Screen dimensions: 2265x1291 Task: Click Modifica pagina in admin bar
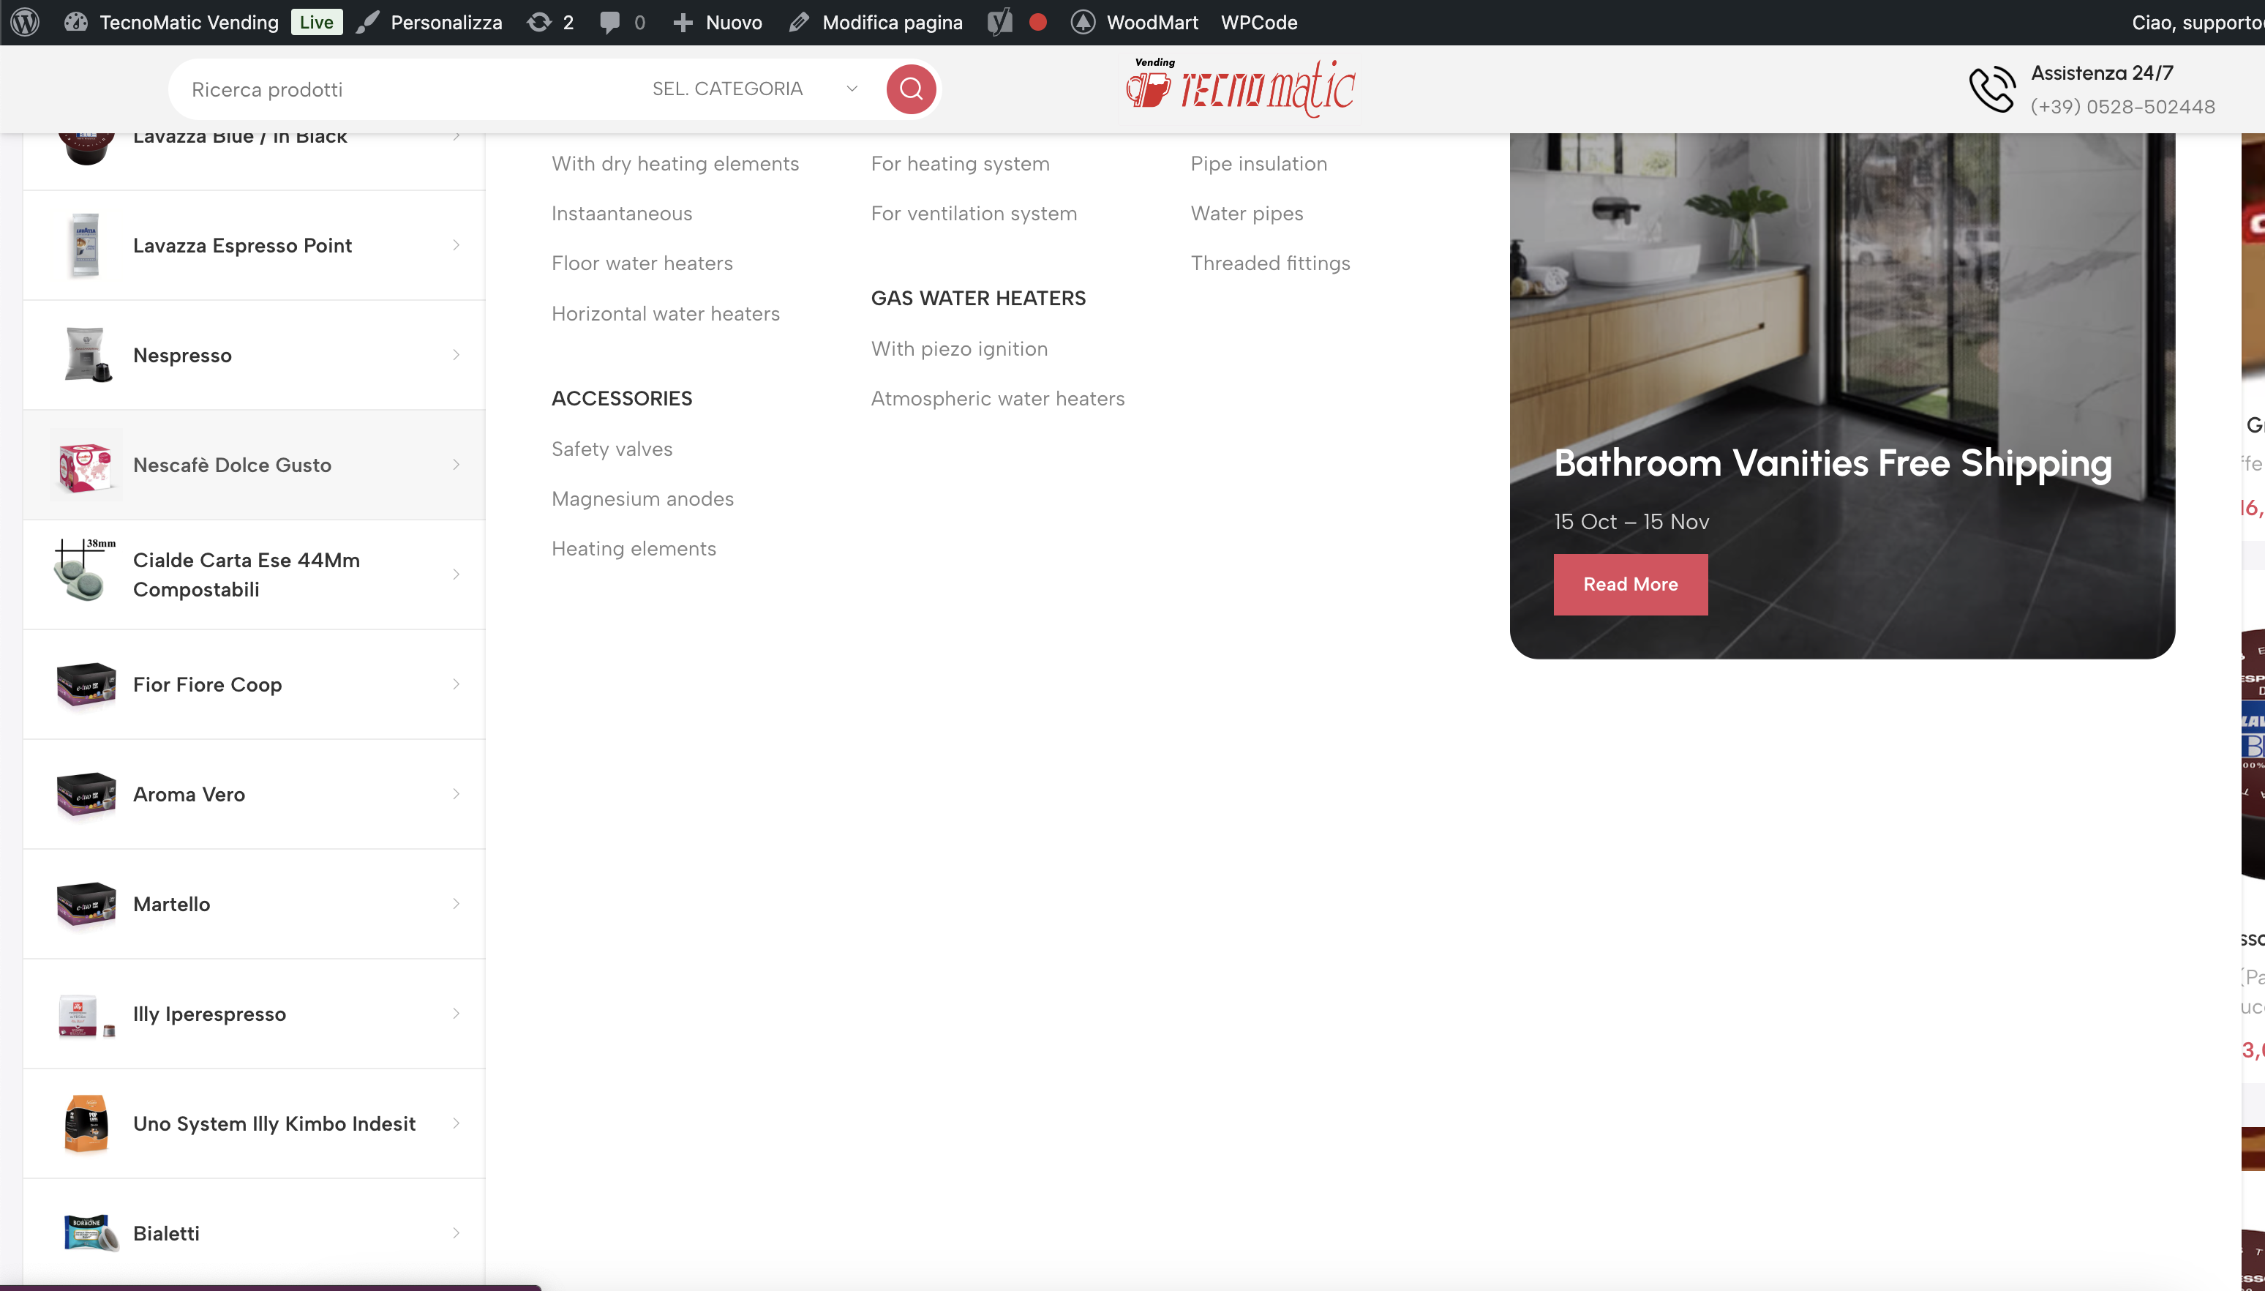coord(893,22)
